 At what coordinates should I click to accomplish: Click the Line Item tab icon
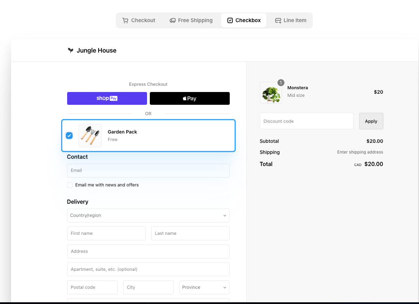tap(278, 20)
